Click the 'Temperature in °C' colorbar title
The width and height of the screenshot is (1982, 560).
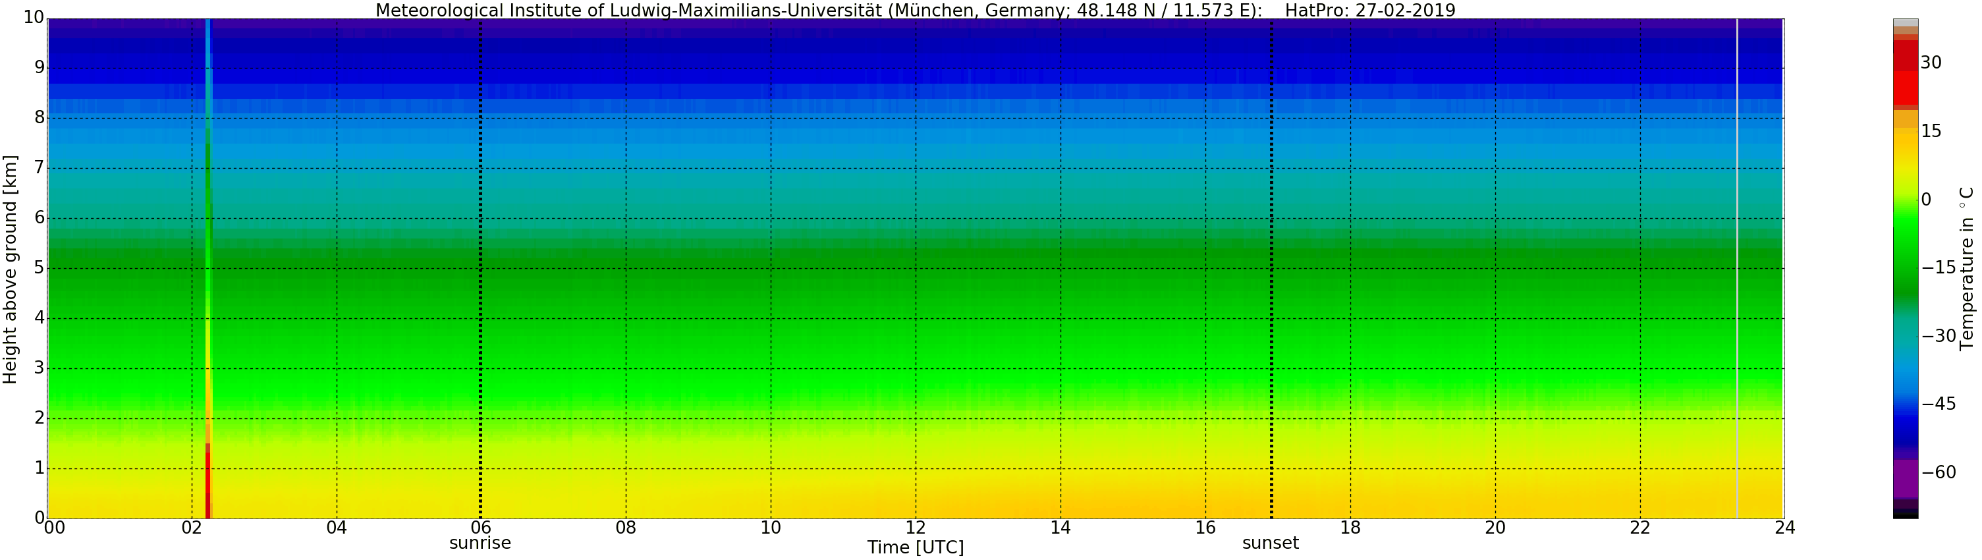pyautogui.click(x=1967, y=267)
